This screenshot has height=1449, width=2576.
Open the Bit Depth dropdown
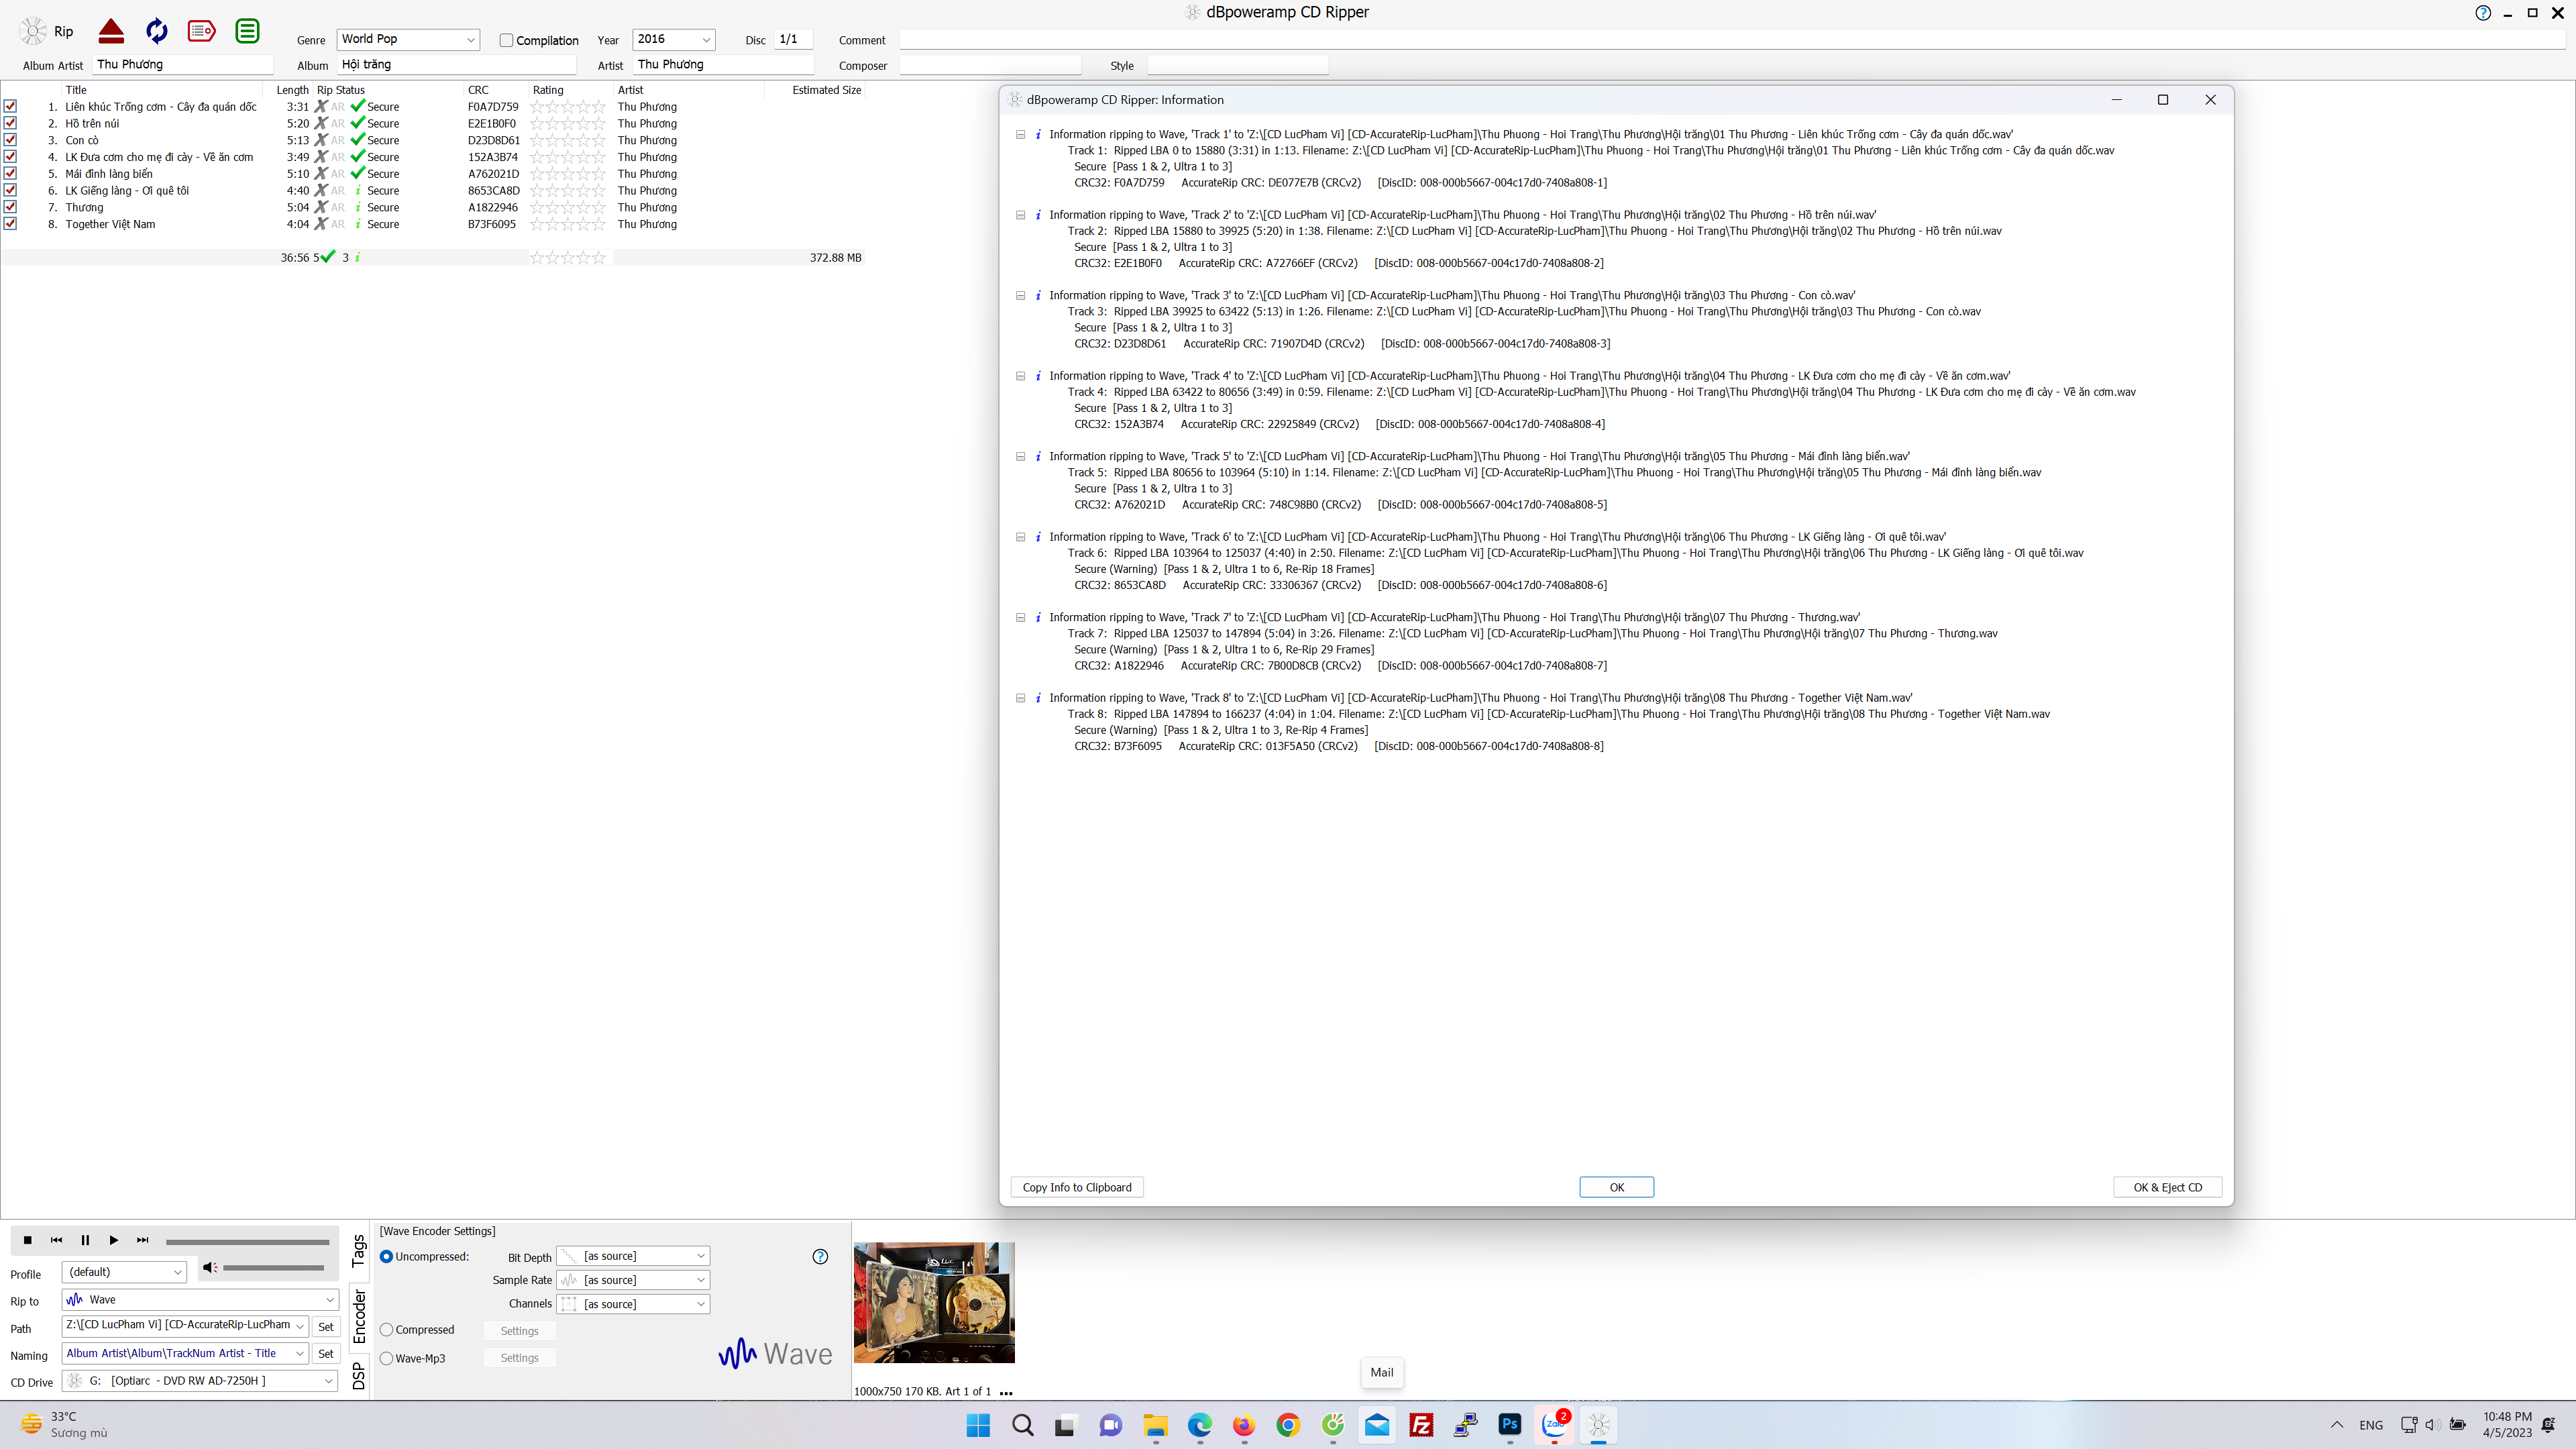tap(633, 1256)
